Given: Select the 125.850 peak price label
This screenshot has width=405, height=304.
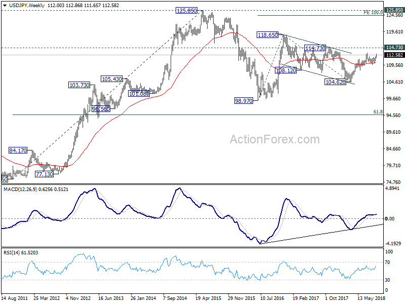Looking at the screenshot, I should point(186,11).
